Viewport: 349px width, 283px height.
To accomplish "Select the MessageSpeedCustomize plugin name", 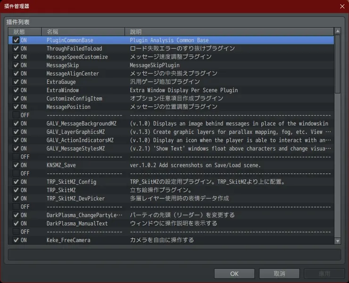I will point(77,57).
